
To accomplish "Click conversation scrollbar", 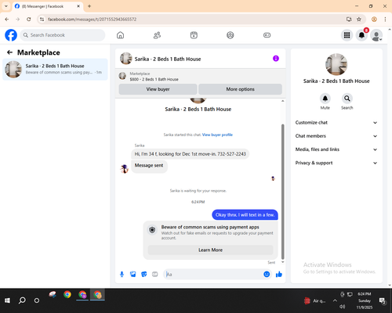I will tap(282, 192).
